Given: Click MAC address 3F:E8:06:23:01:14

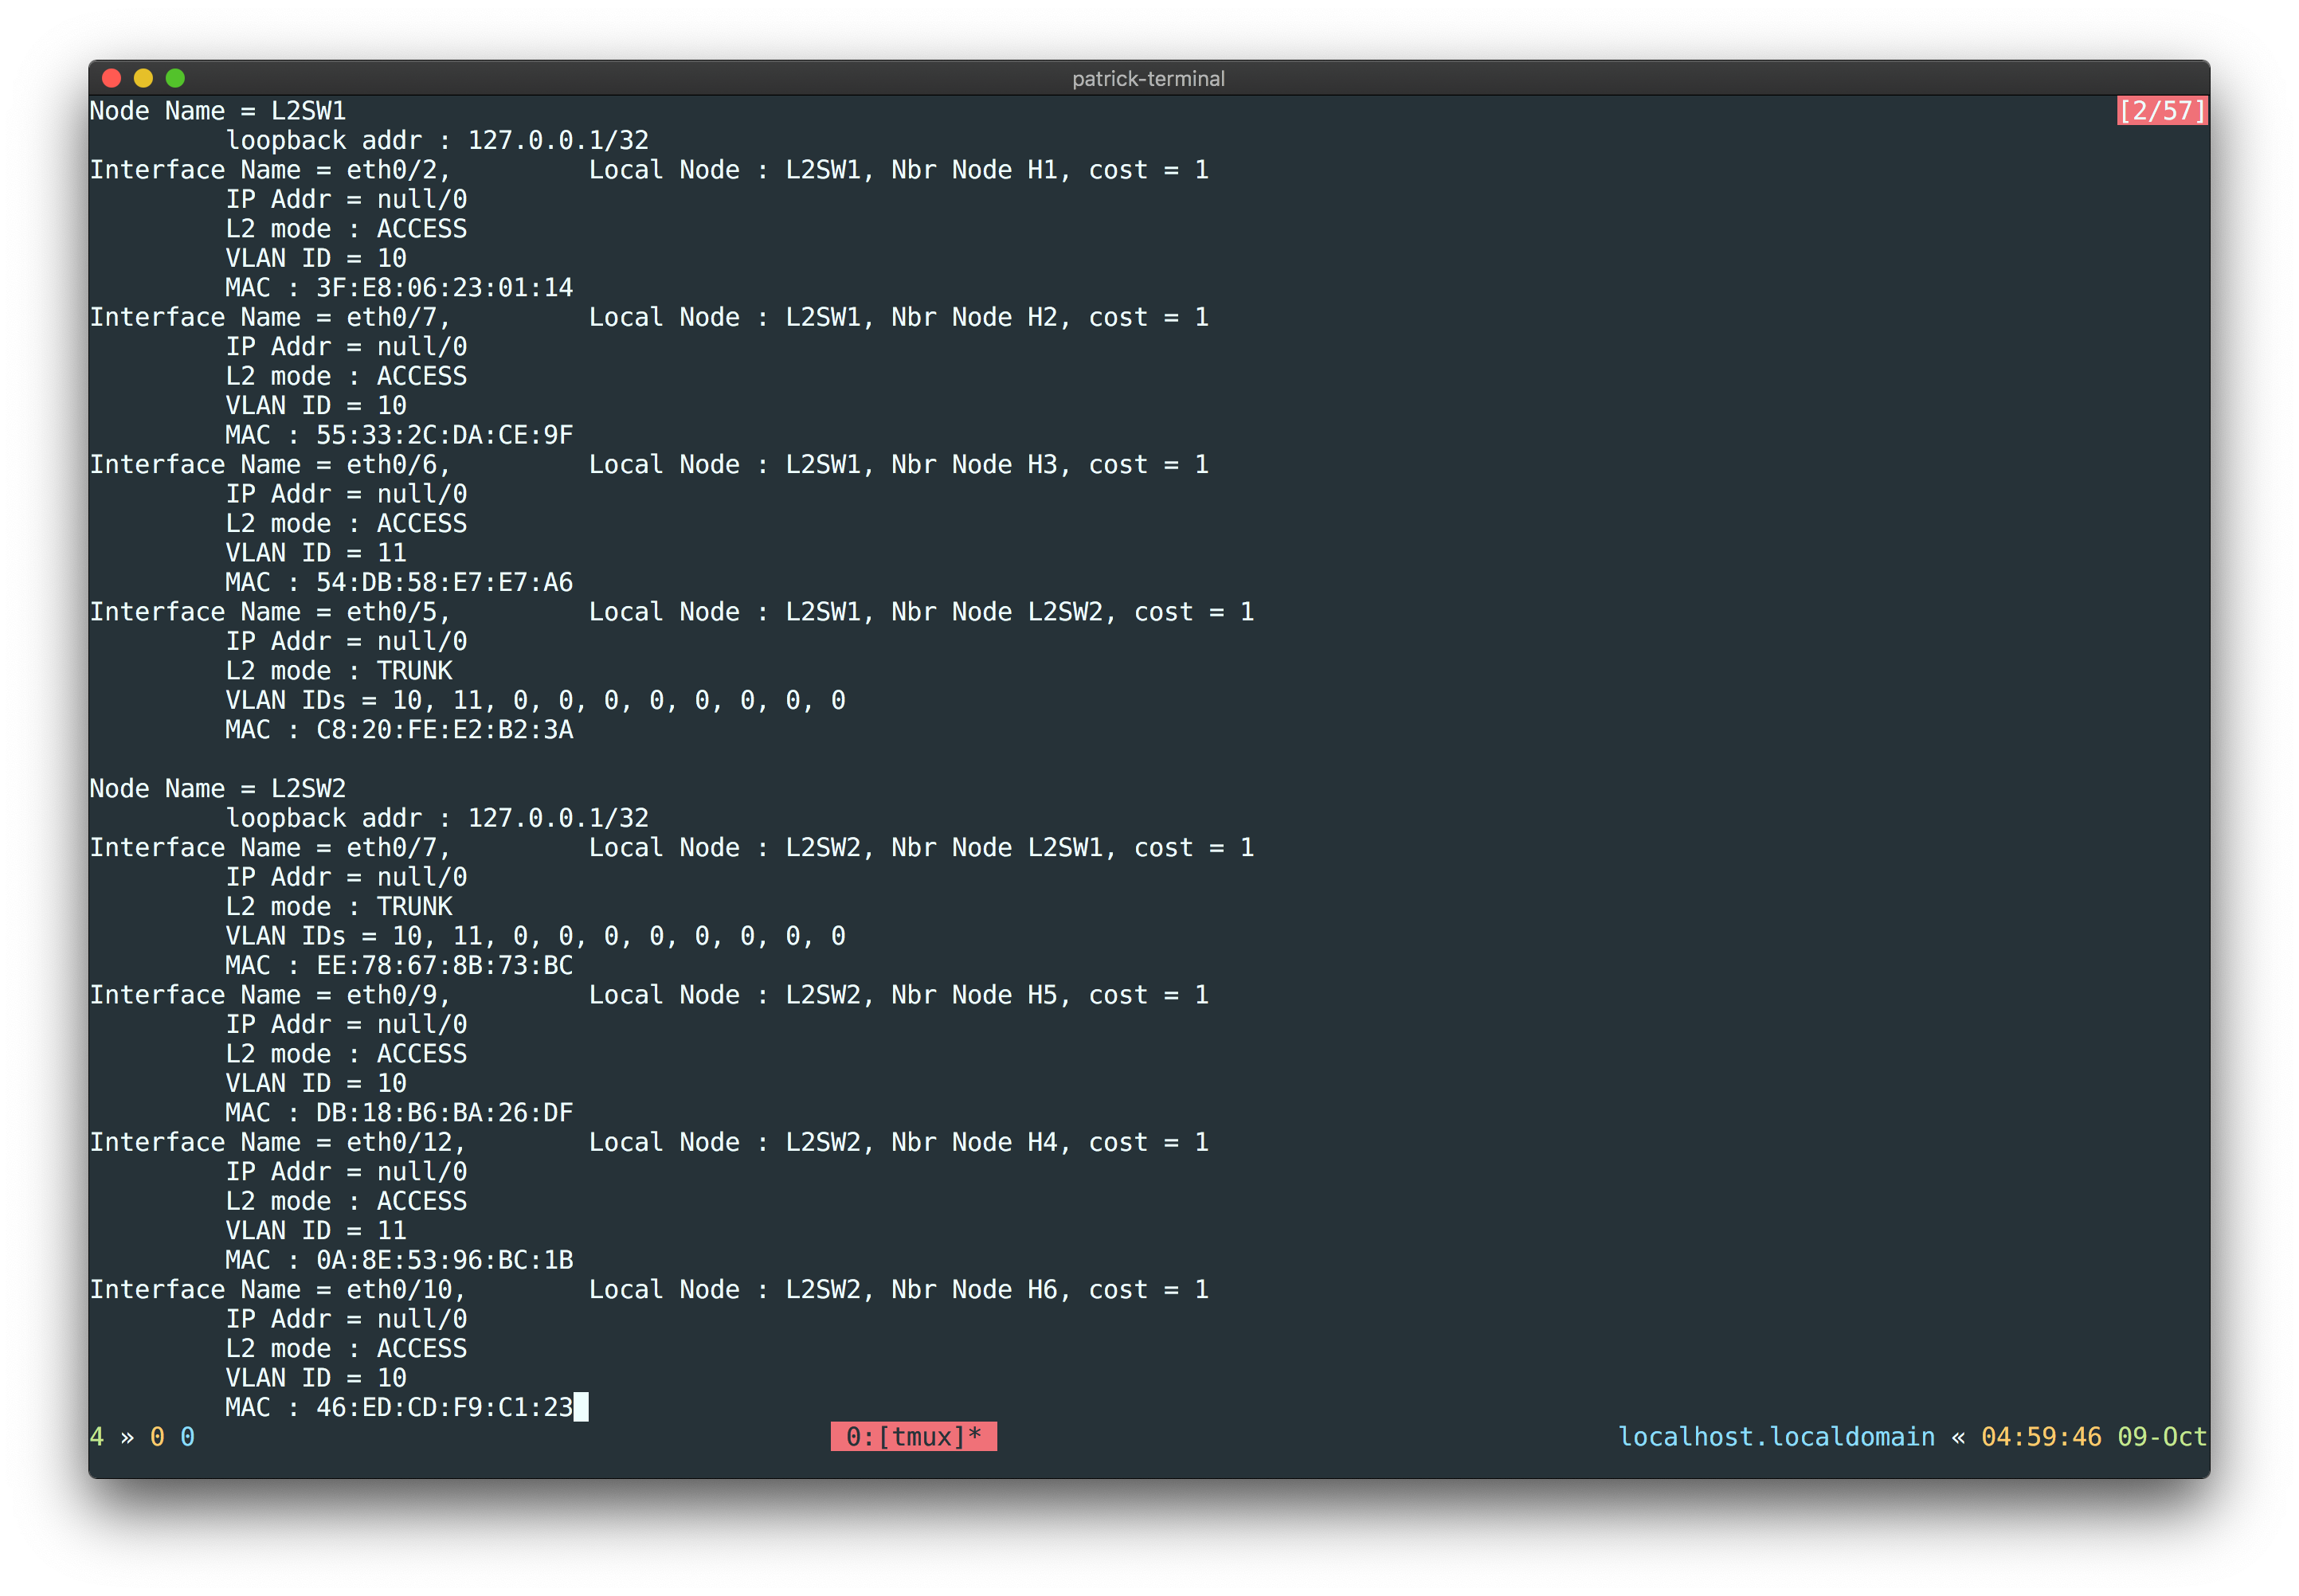Looking at the screenshot, I should [x=444, y=288].
